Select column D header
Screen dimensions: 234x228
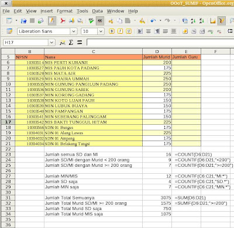[x=157, y=51]
